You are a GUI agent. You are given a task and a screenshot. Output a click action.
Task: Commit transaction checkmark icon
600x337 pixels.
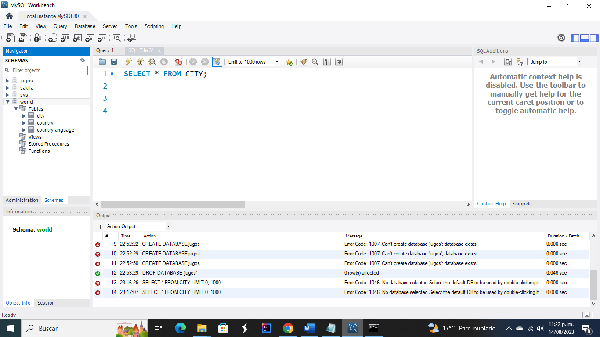(x=193, y=62)
